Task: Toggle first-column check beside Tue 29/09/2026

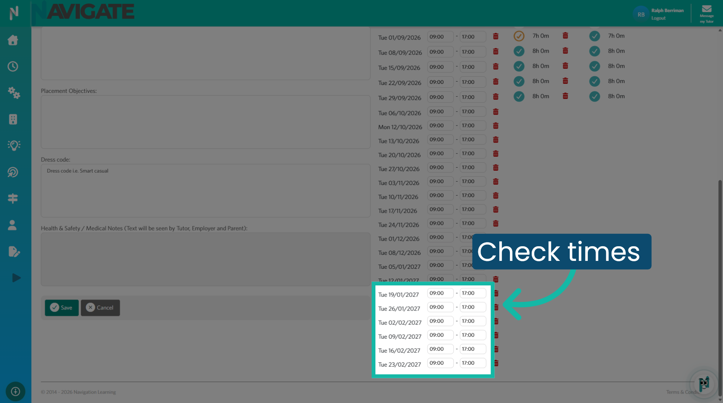Action: click(x=519, y=96)
